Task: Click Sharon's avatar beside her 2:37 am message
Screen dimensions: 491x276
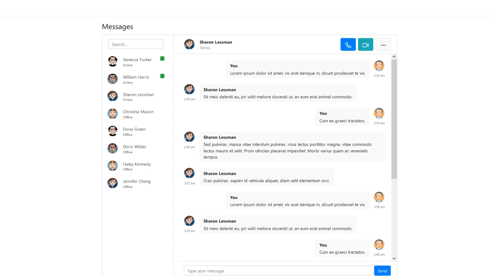Action: coord(189,173)
